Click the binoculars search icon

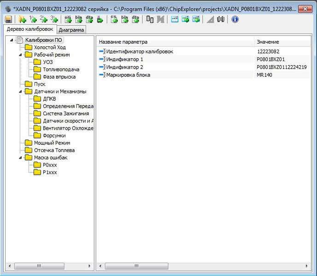221,19
